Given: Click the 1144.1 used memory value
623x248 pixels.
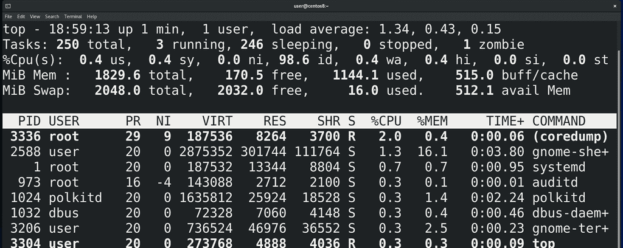Looking at the screenshot, I should 355,75.
